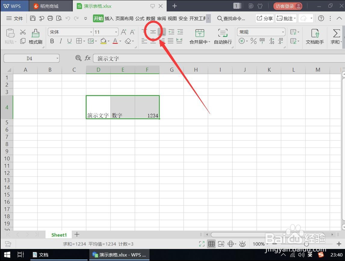This screenshot has width=345, height=261.
Task: Toggle center horizontal alignment
Action: 153,41
